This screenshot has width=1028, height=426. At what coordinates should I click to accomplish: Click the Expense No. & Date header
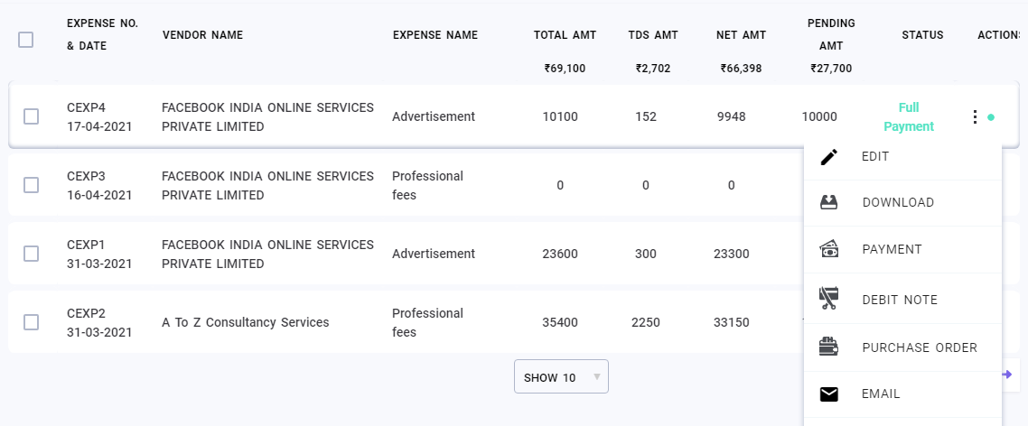point(102,34)
